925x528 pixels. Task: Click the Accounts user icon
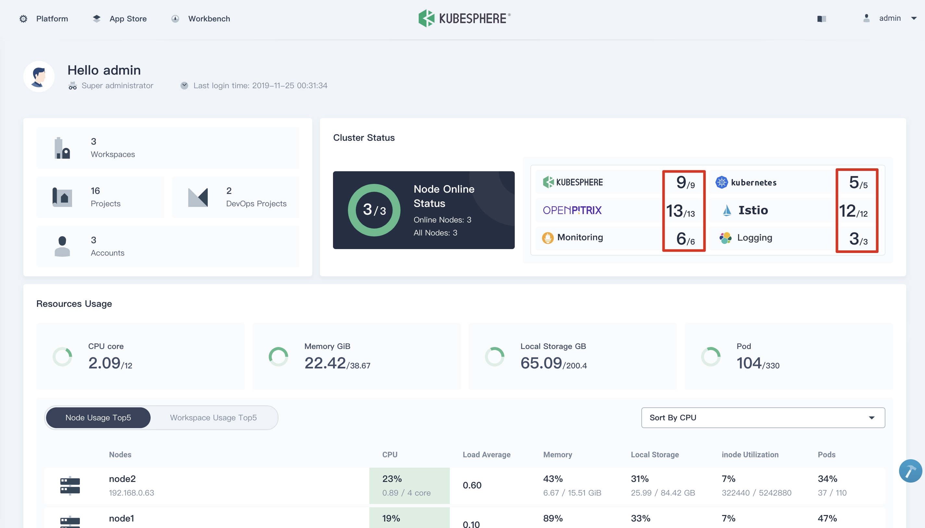[x=62, y=246]
